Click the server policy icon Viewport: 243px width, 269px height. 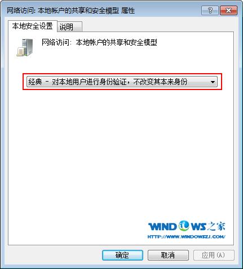tap(25, 47)
